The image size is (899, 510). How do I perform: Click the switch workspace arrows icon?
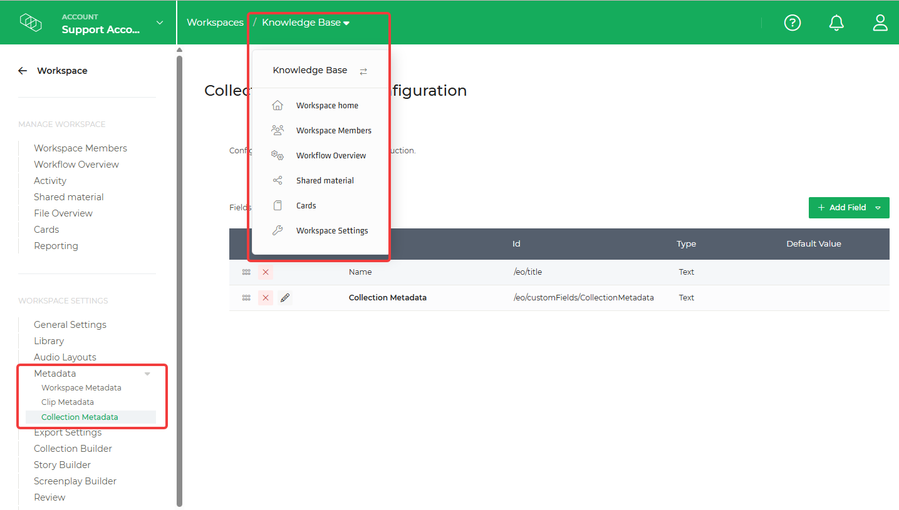coord(363,71)
